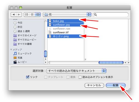Click the 花 folder icon in path popup
The width and height of the screenshot is (139, 102).
[x=46, y=14]
